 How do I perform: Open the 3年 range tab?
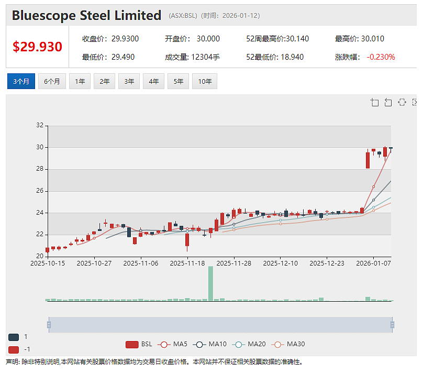pyautogui.click(x=129, y=81)
